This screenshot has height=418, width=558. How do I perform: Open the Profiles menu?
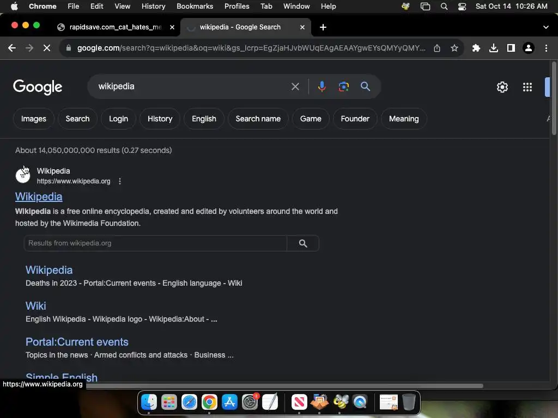tap(236, 7)
